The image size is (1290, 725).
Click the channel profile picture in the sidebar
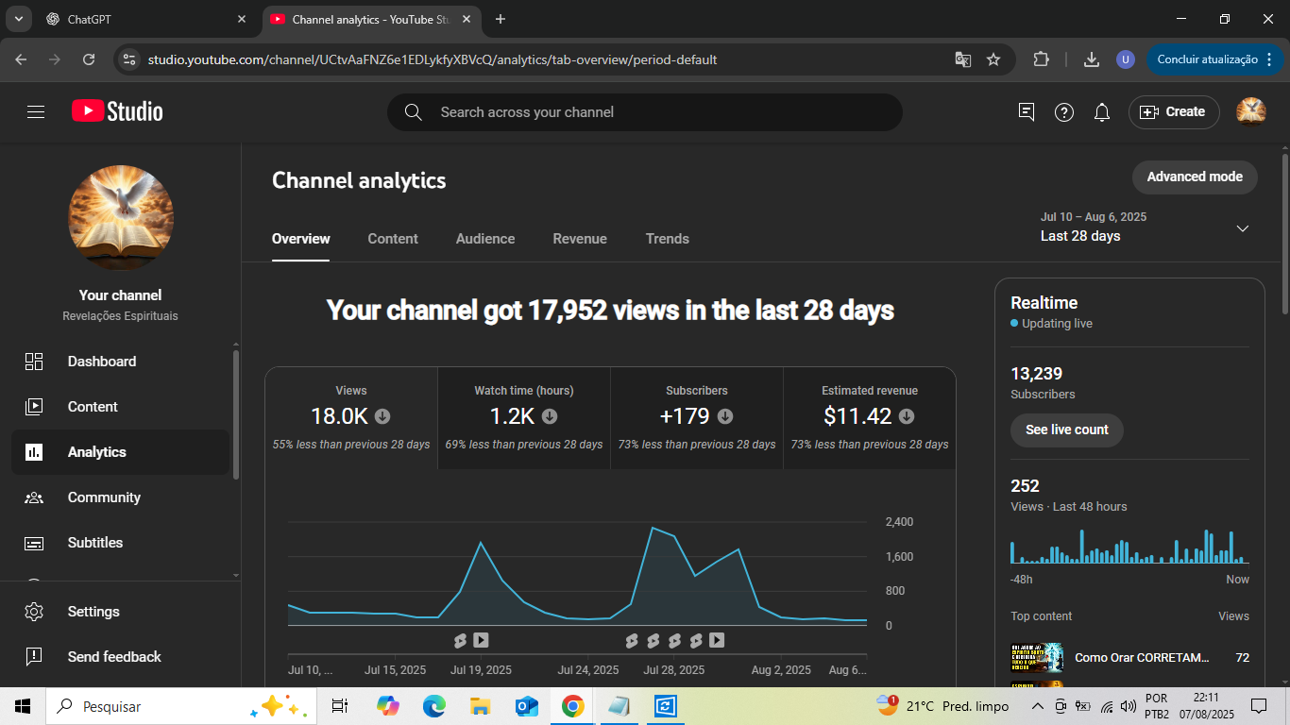(x=121, y=218)
